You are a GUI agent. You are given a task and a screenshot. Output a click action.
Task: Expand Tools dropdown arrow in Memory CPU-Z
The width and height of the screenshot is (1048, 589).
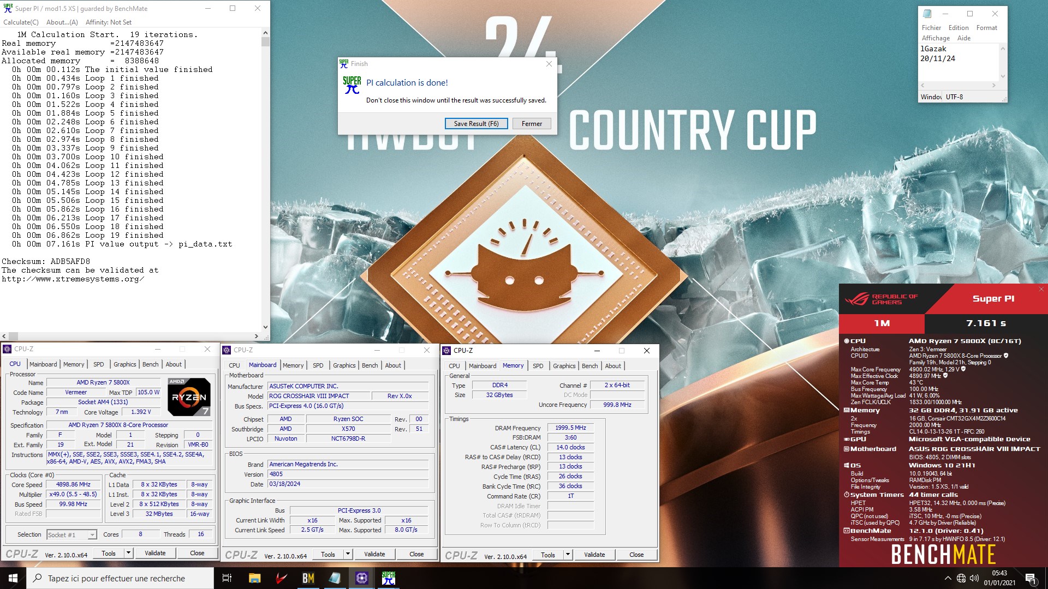pos(568,555)
